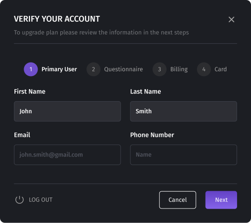Focus the First Name field containing John

point(67,111)
